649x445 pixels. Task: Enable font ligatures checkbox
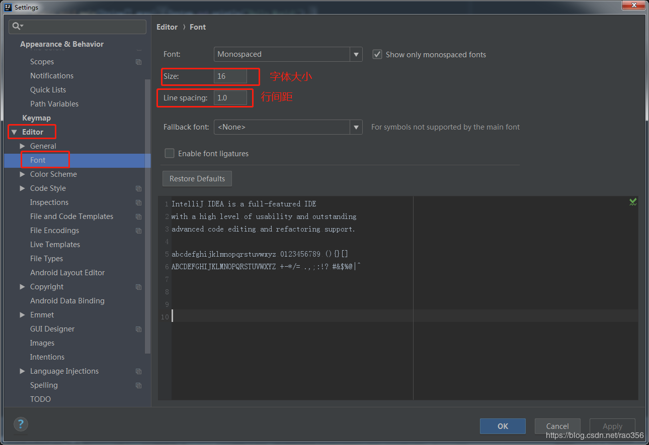[x=170, y=153]
